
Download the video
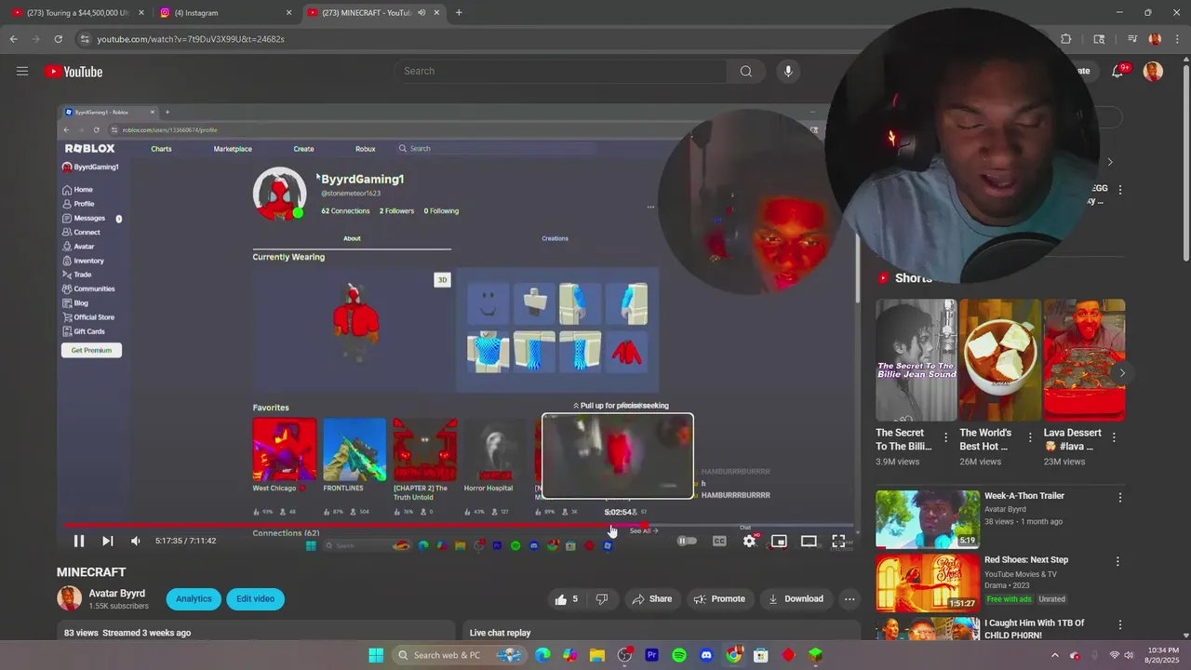[x=796, y=599]
